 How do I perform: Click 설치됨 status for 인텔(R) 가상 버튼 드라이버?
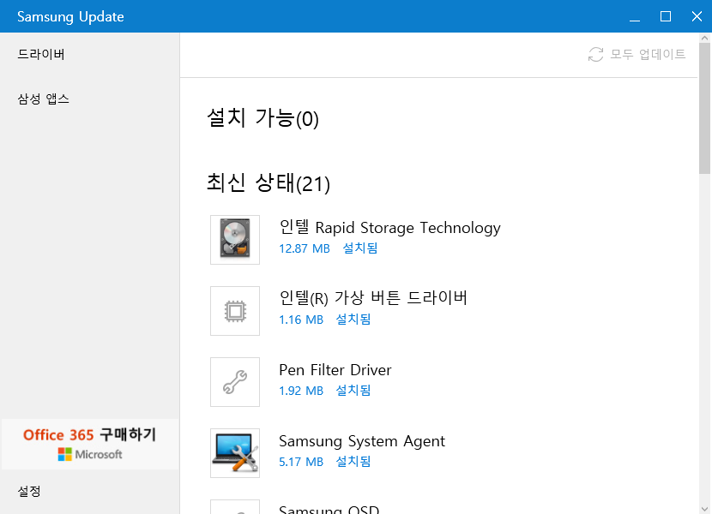pyautogui.click(x=353, y=320)
